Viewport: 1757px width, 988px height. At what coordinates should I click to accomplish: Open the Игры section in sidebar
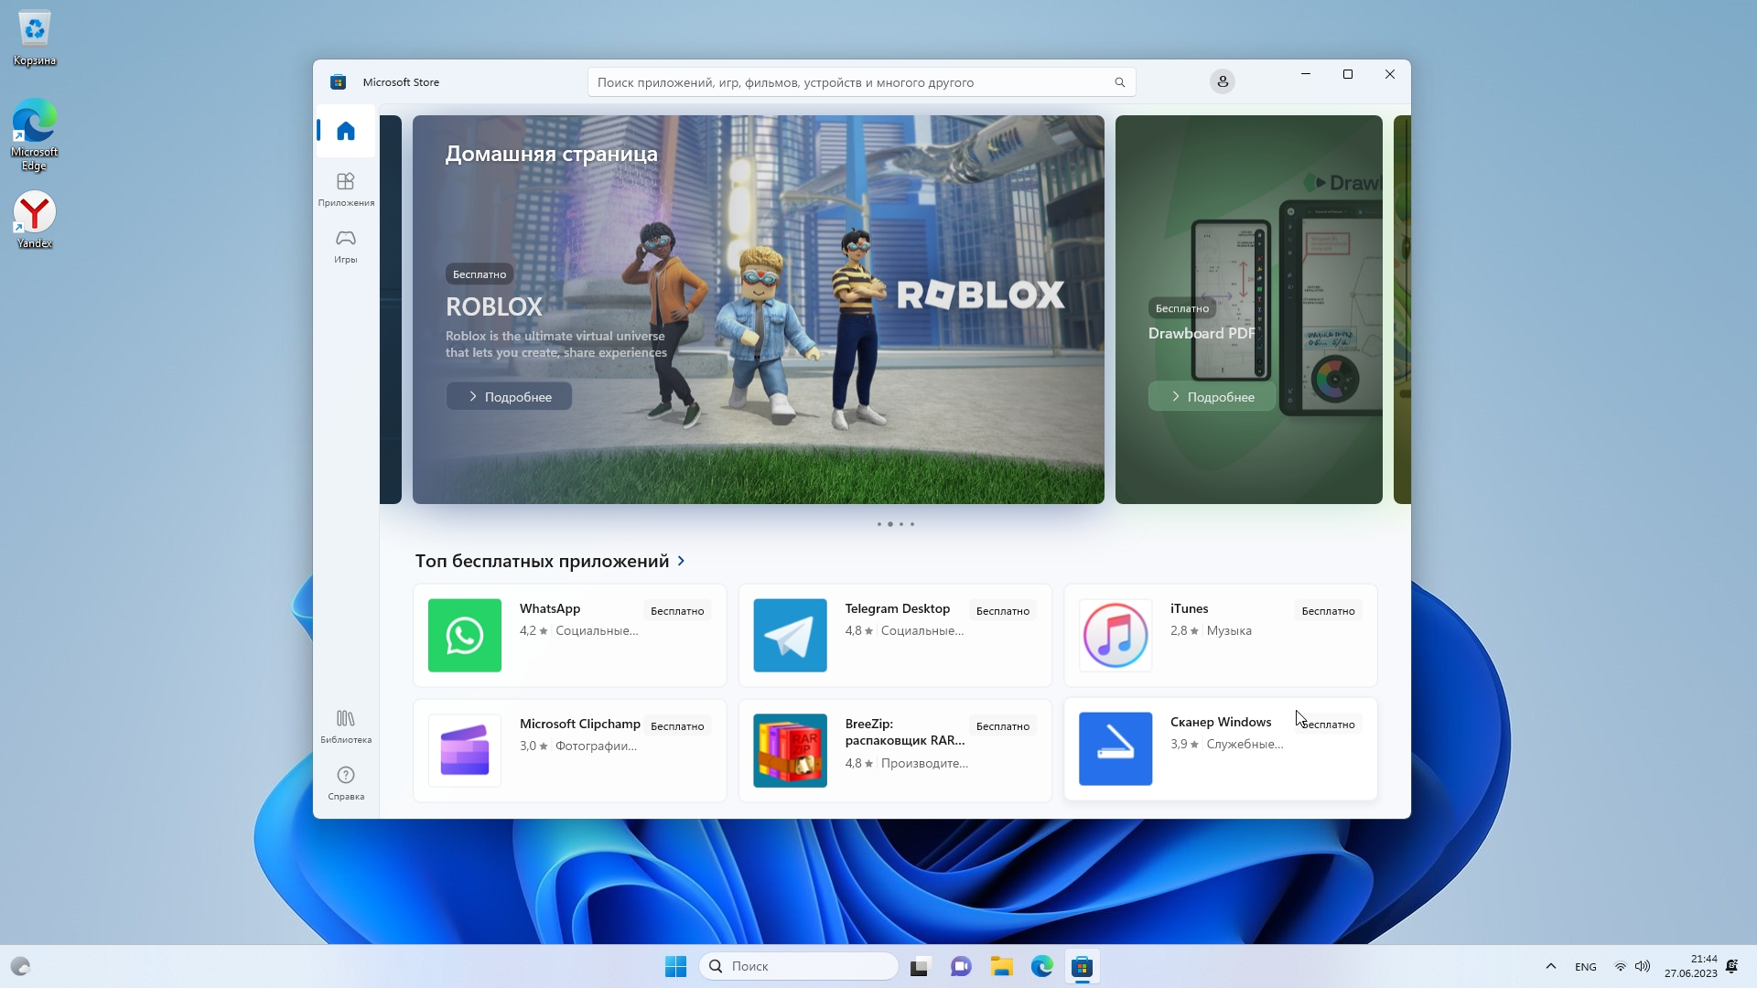click(x=345, y=245)
